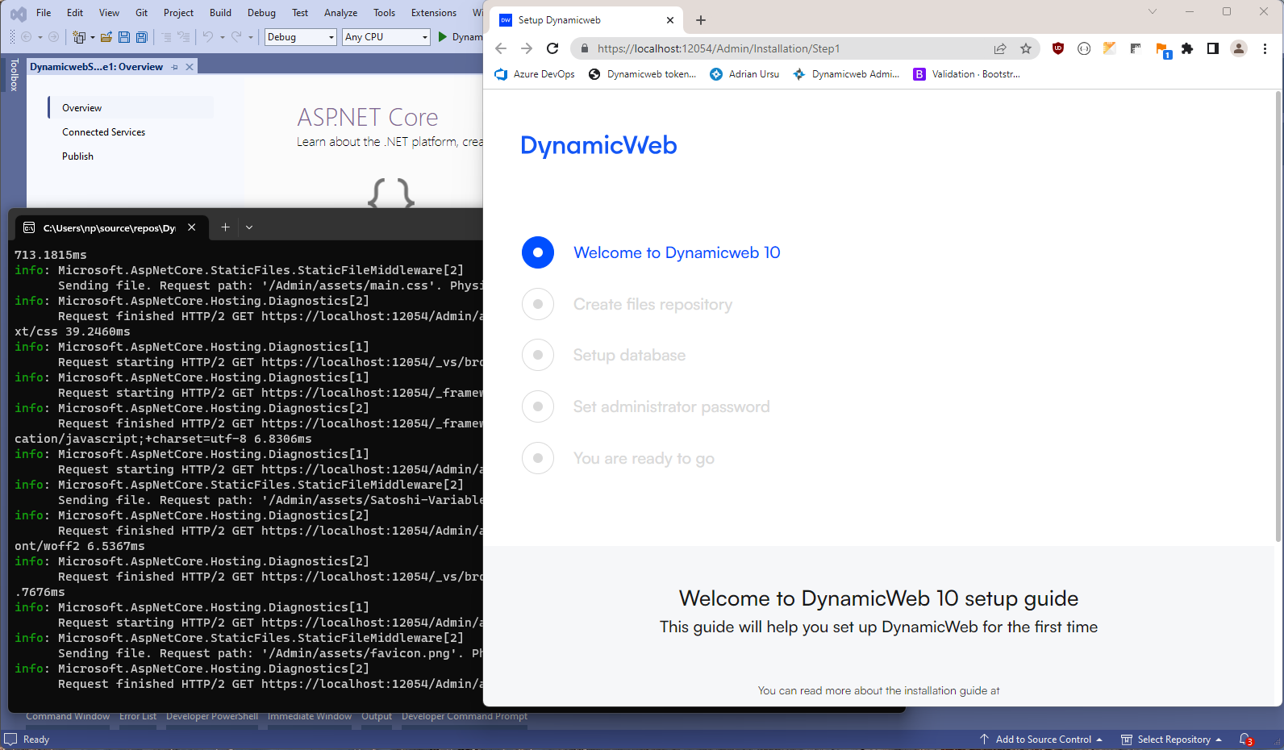The width and height of the screenshot is (1284, 750).
Task: Select Publish in the project sidebar
Action: coord(77,156)
